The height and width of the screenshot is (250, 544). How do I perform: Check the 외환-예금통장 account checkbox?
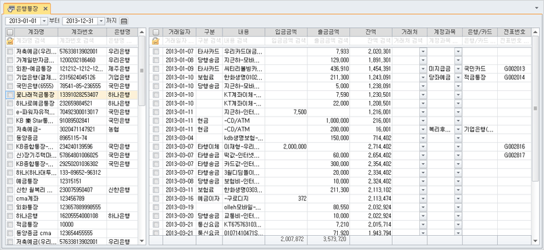[9, 68]
